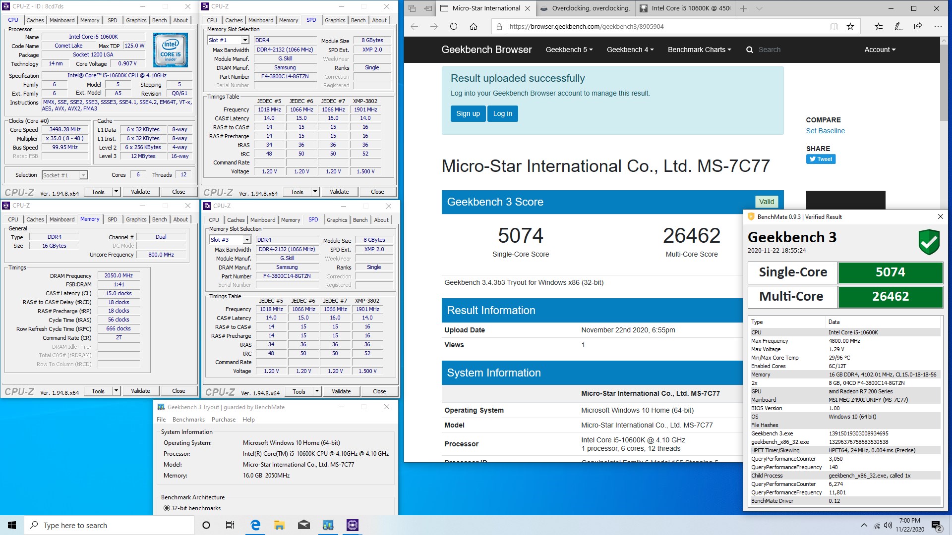Expand the Benchmark Charts menu
The image size is (952, 535).
coord(699,50)
